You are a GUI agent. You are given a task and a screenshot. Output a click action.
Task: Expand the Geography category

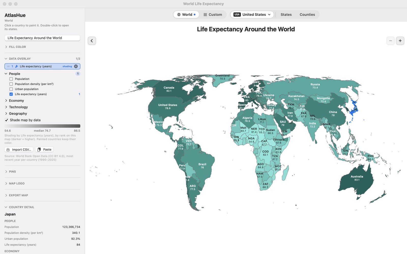point(16,114)
